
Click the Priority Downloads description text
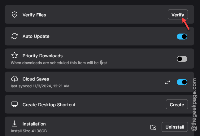(x=59, y=63)
